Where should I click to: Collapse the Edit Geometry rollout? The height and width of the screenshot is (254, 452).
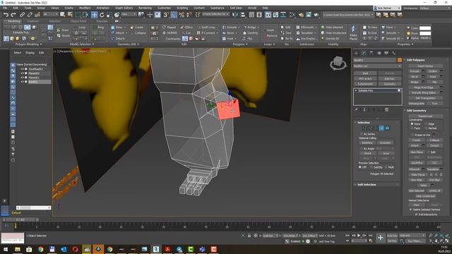pos(426,110)
